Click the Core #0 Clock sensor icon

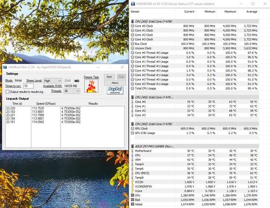pos(132,26)
